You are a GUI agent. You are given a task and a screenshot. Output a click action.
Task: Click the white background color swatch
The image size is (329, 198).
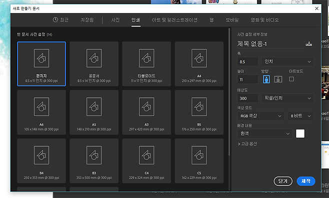click(300, 133)
